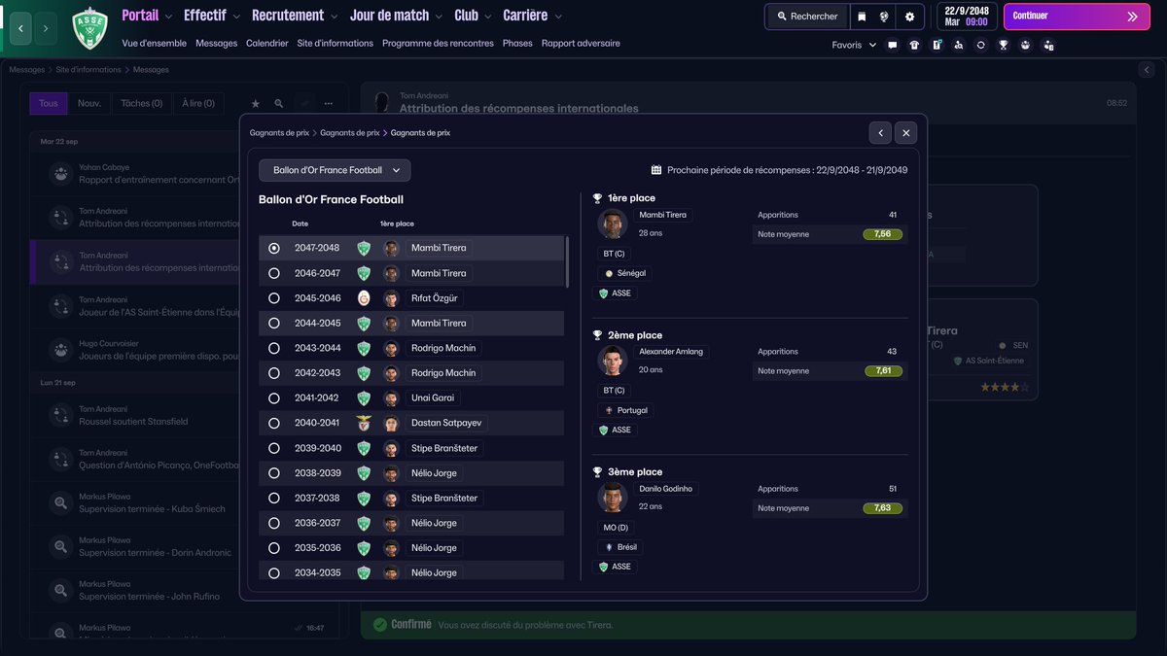Open the Phases tab
Image resolution: width=1167 pixels, height=656 pixels.
(517, 43)
